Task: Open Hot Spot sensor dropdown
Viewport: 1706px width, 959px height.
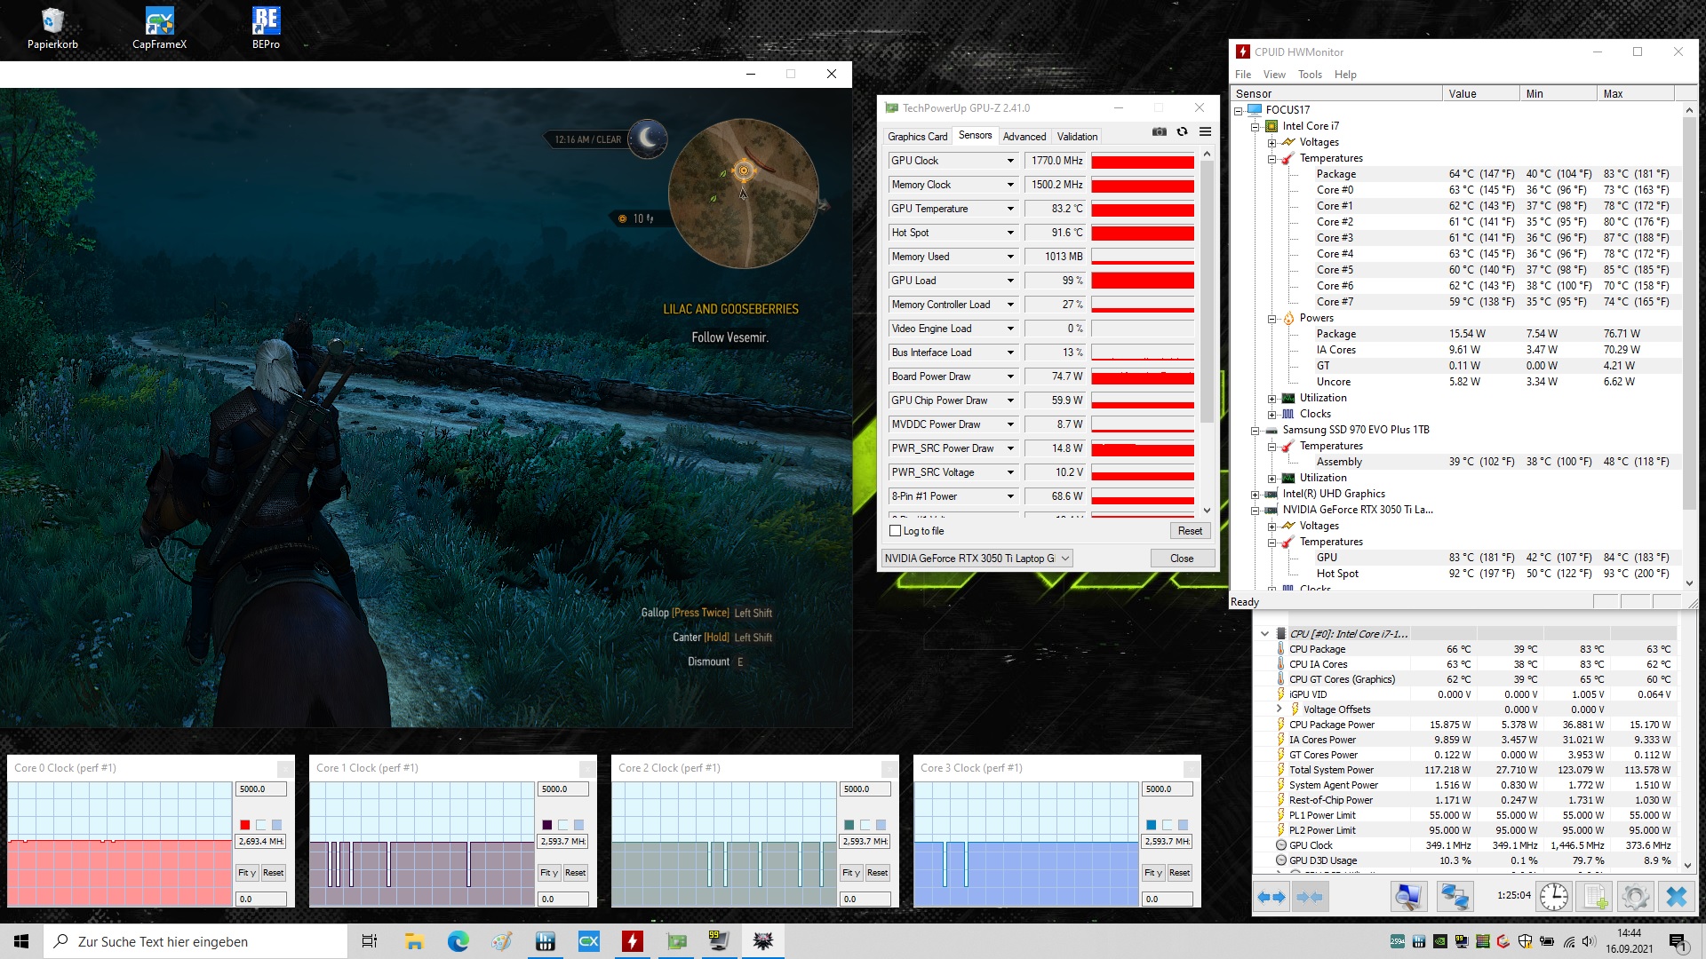Action: tap(1010, 233)
